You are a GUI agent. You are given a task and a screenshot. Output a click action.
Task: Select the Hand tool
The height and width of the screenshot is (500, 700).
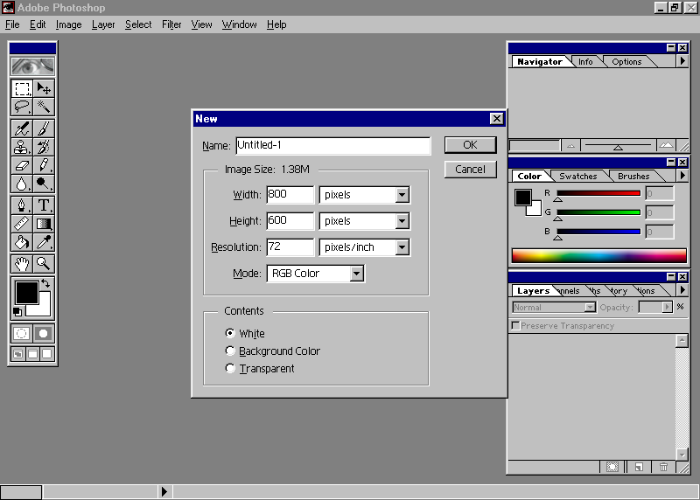coord(21,264)
